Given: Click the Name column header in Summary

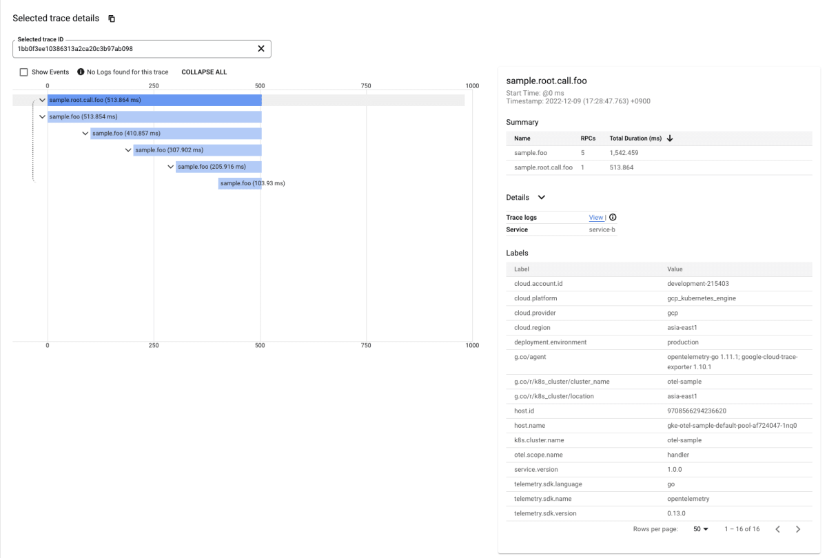Looking at the screenshot, I should (522, 138).
